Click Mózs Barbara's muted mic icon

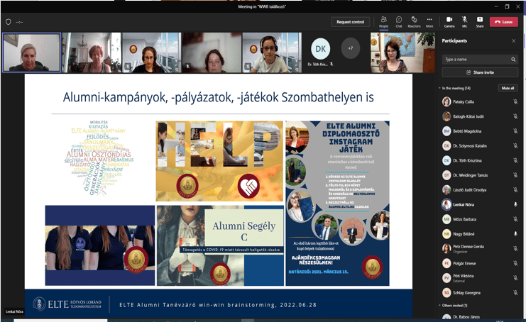(515, 219)
